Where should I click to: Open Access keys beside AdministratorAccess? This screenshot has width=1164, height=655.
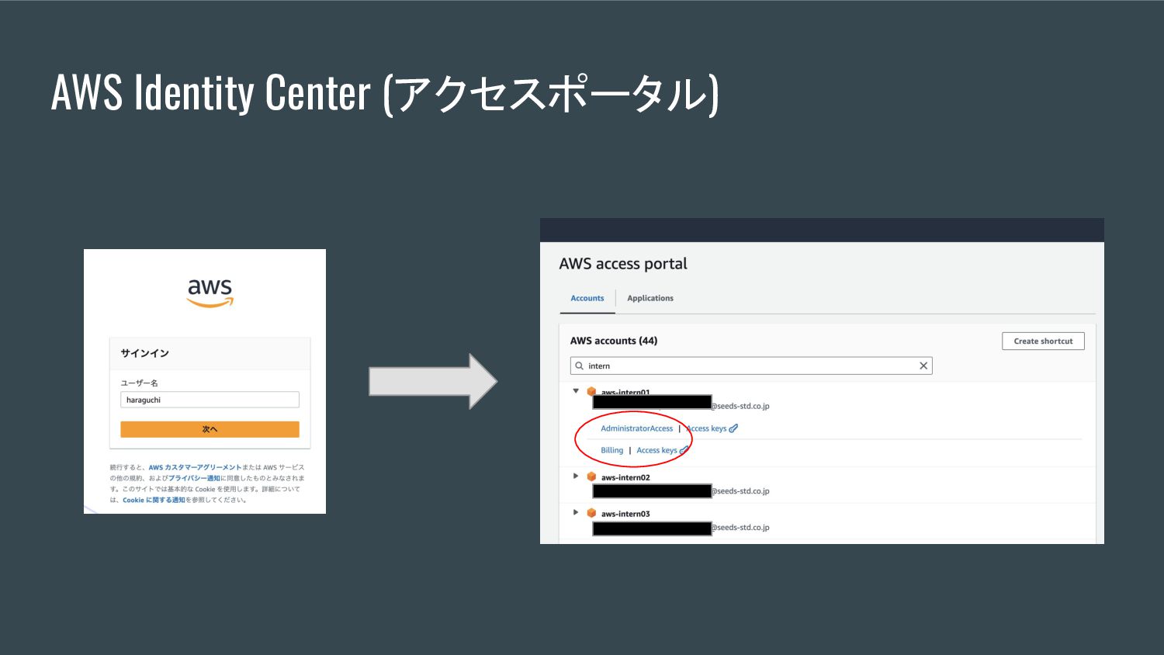pos(707,428)
